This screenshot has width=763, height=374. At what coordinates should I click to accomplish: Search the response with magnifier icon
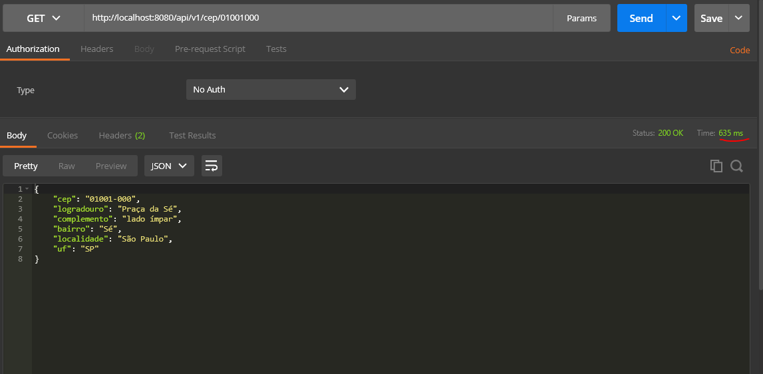736,166
